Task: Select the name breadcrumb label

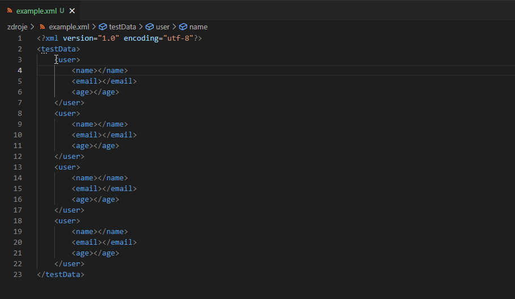Action: click(x=198, y=27)
